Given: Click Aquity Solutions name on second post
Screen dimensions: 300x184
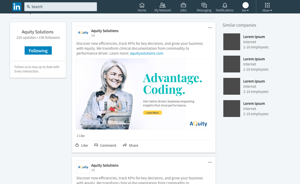Looking at the screenshot, I should (105, 165).
